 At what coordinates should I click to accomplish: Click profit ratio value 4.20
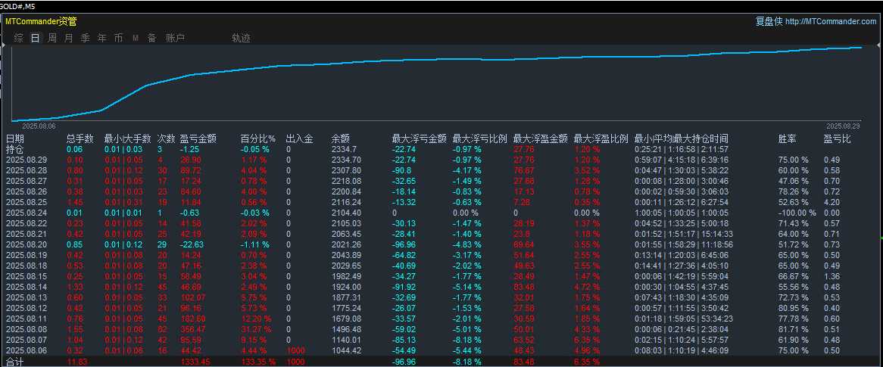pos(832,202)
